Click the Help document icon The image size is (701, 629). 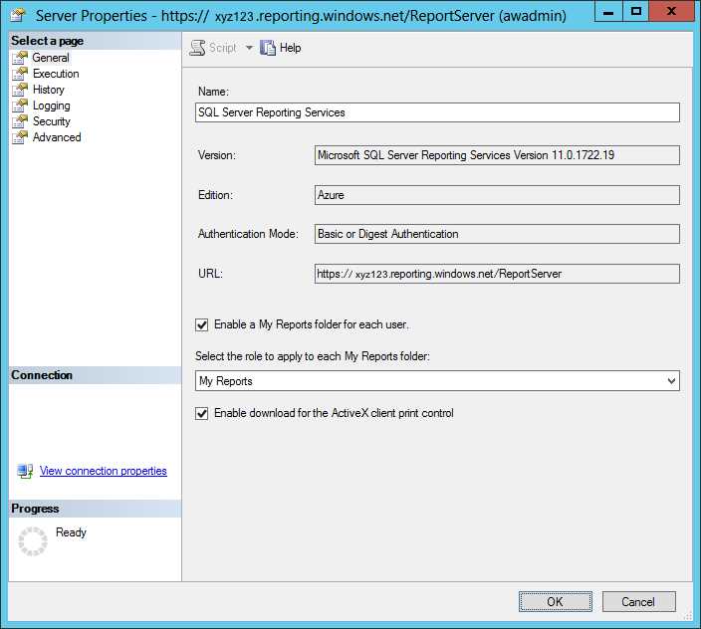click(267, 48)
